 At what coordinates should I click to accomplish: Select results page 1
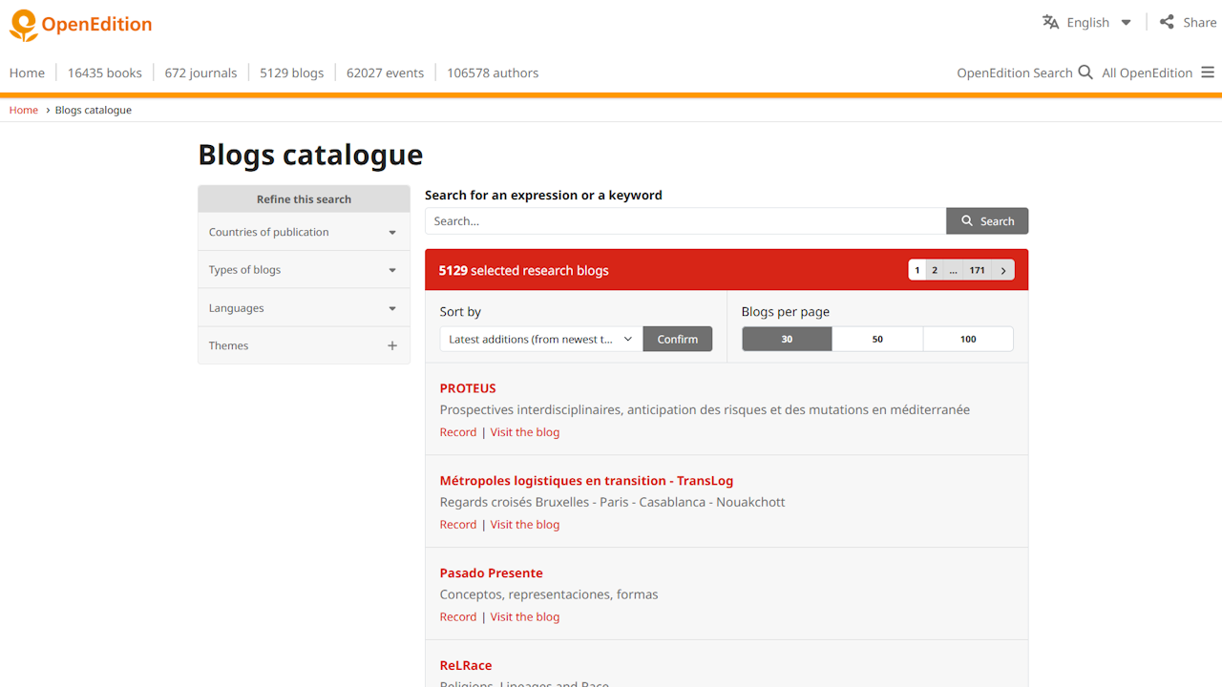[x=917, y=270]
